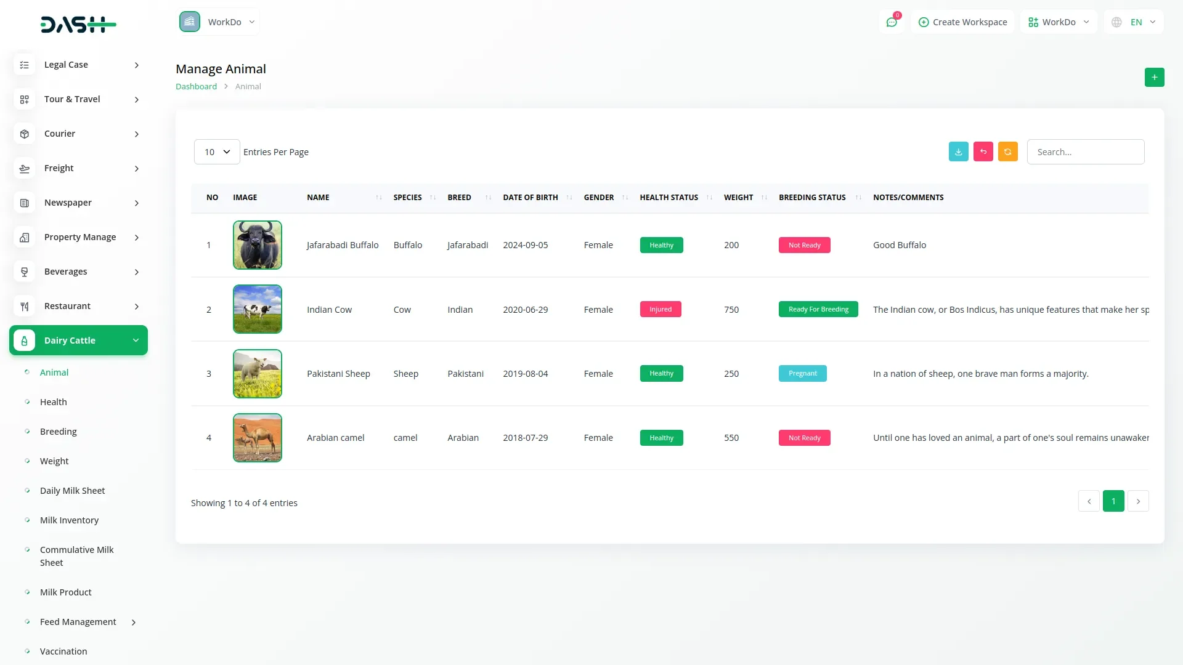Click the pink import arrow icon

(983, 152)
